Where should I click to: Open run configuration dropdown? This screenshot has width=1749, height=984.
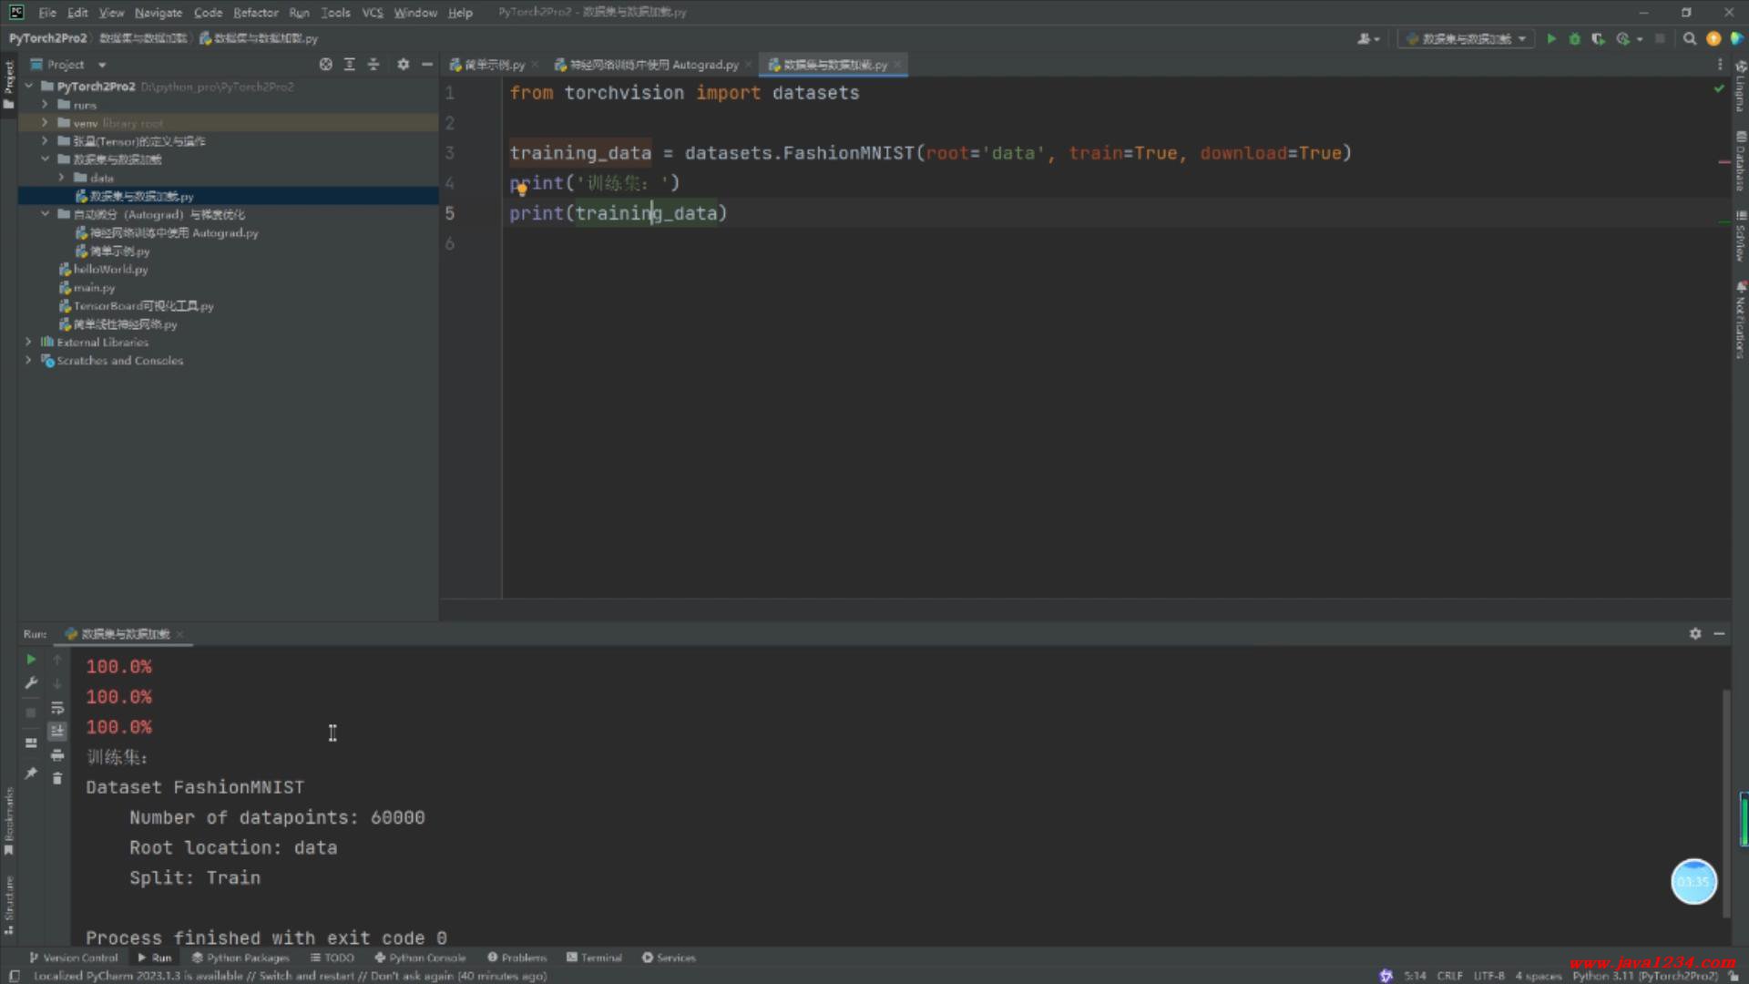pyautogui.click(x=1466, y=38)
